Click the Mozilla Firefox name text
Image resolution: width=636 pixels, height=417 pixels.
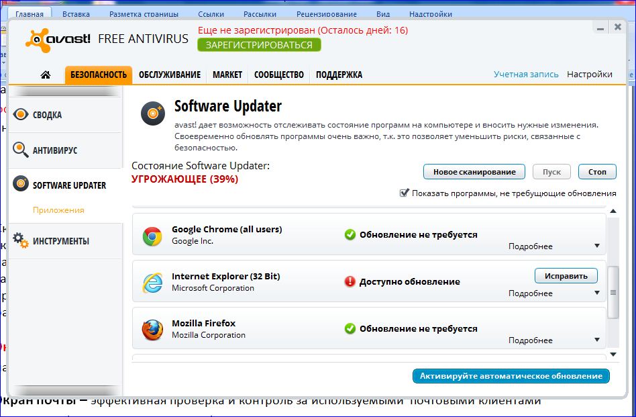point(204,324)
